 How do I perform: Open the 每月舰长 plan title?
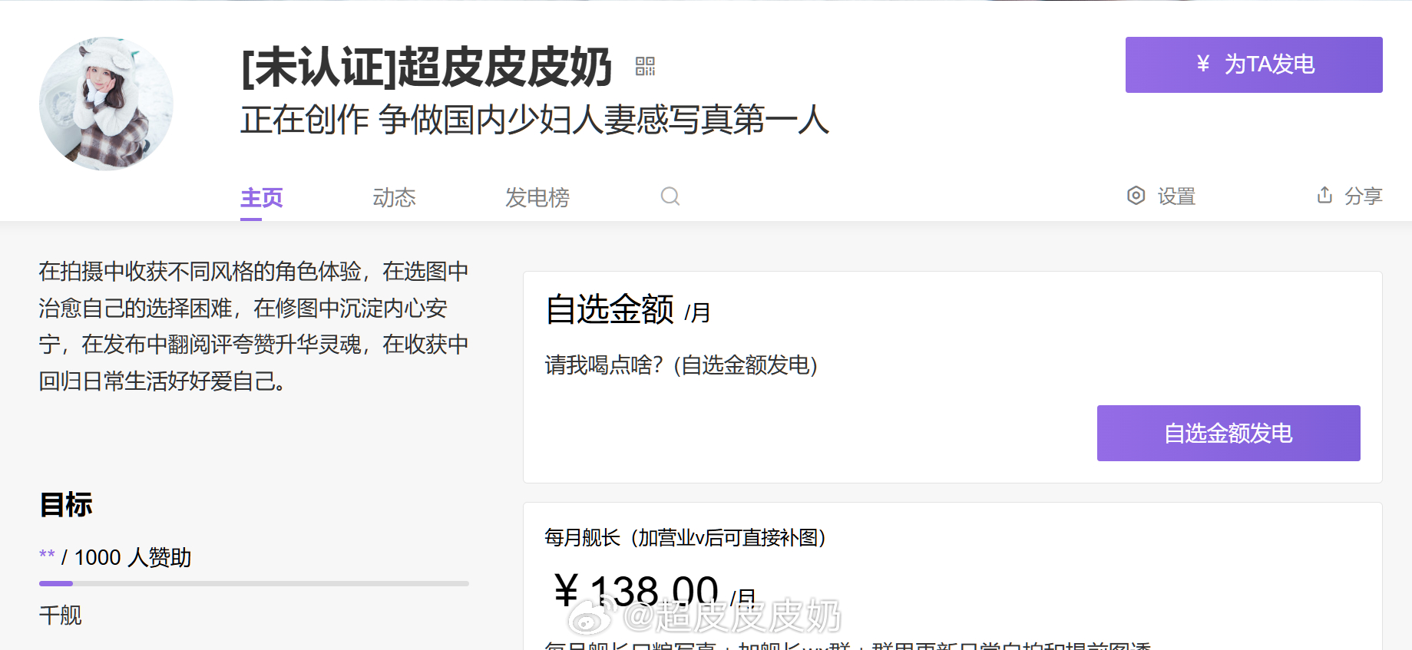coord(685,537)
